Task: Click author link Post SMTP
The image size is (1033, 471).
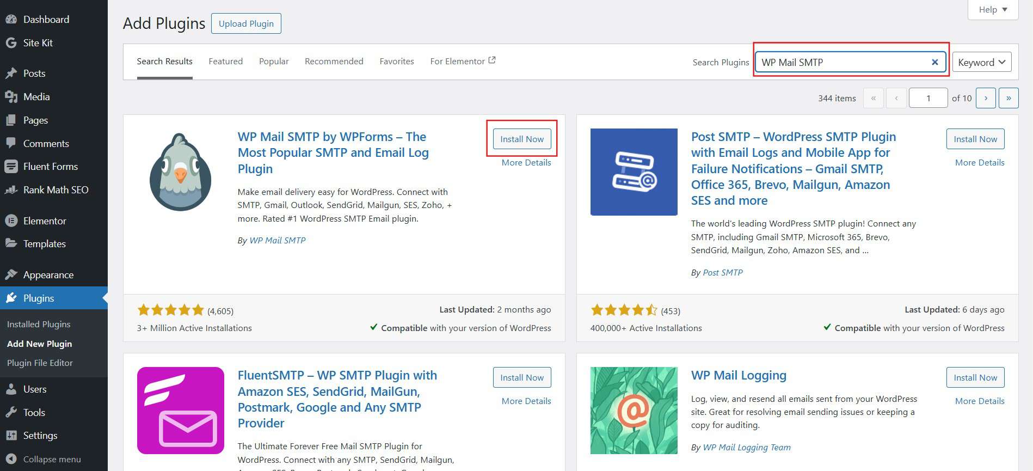Action: pos(723,272)
